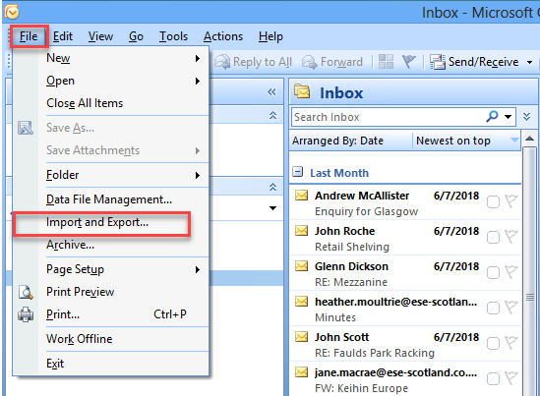Screen dimensions: 540x396
Task: Open the Send/Receive dropdown arrow
Action: [529, 63]
